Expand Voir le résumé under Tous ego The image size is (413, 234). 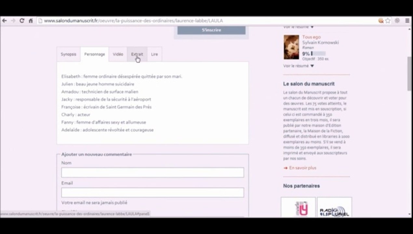click(299, 66)
